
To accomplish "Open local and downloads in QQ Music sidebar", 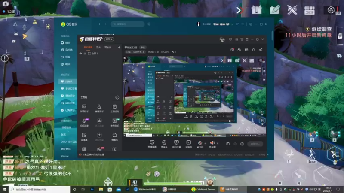I will pos(69,89).
